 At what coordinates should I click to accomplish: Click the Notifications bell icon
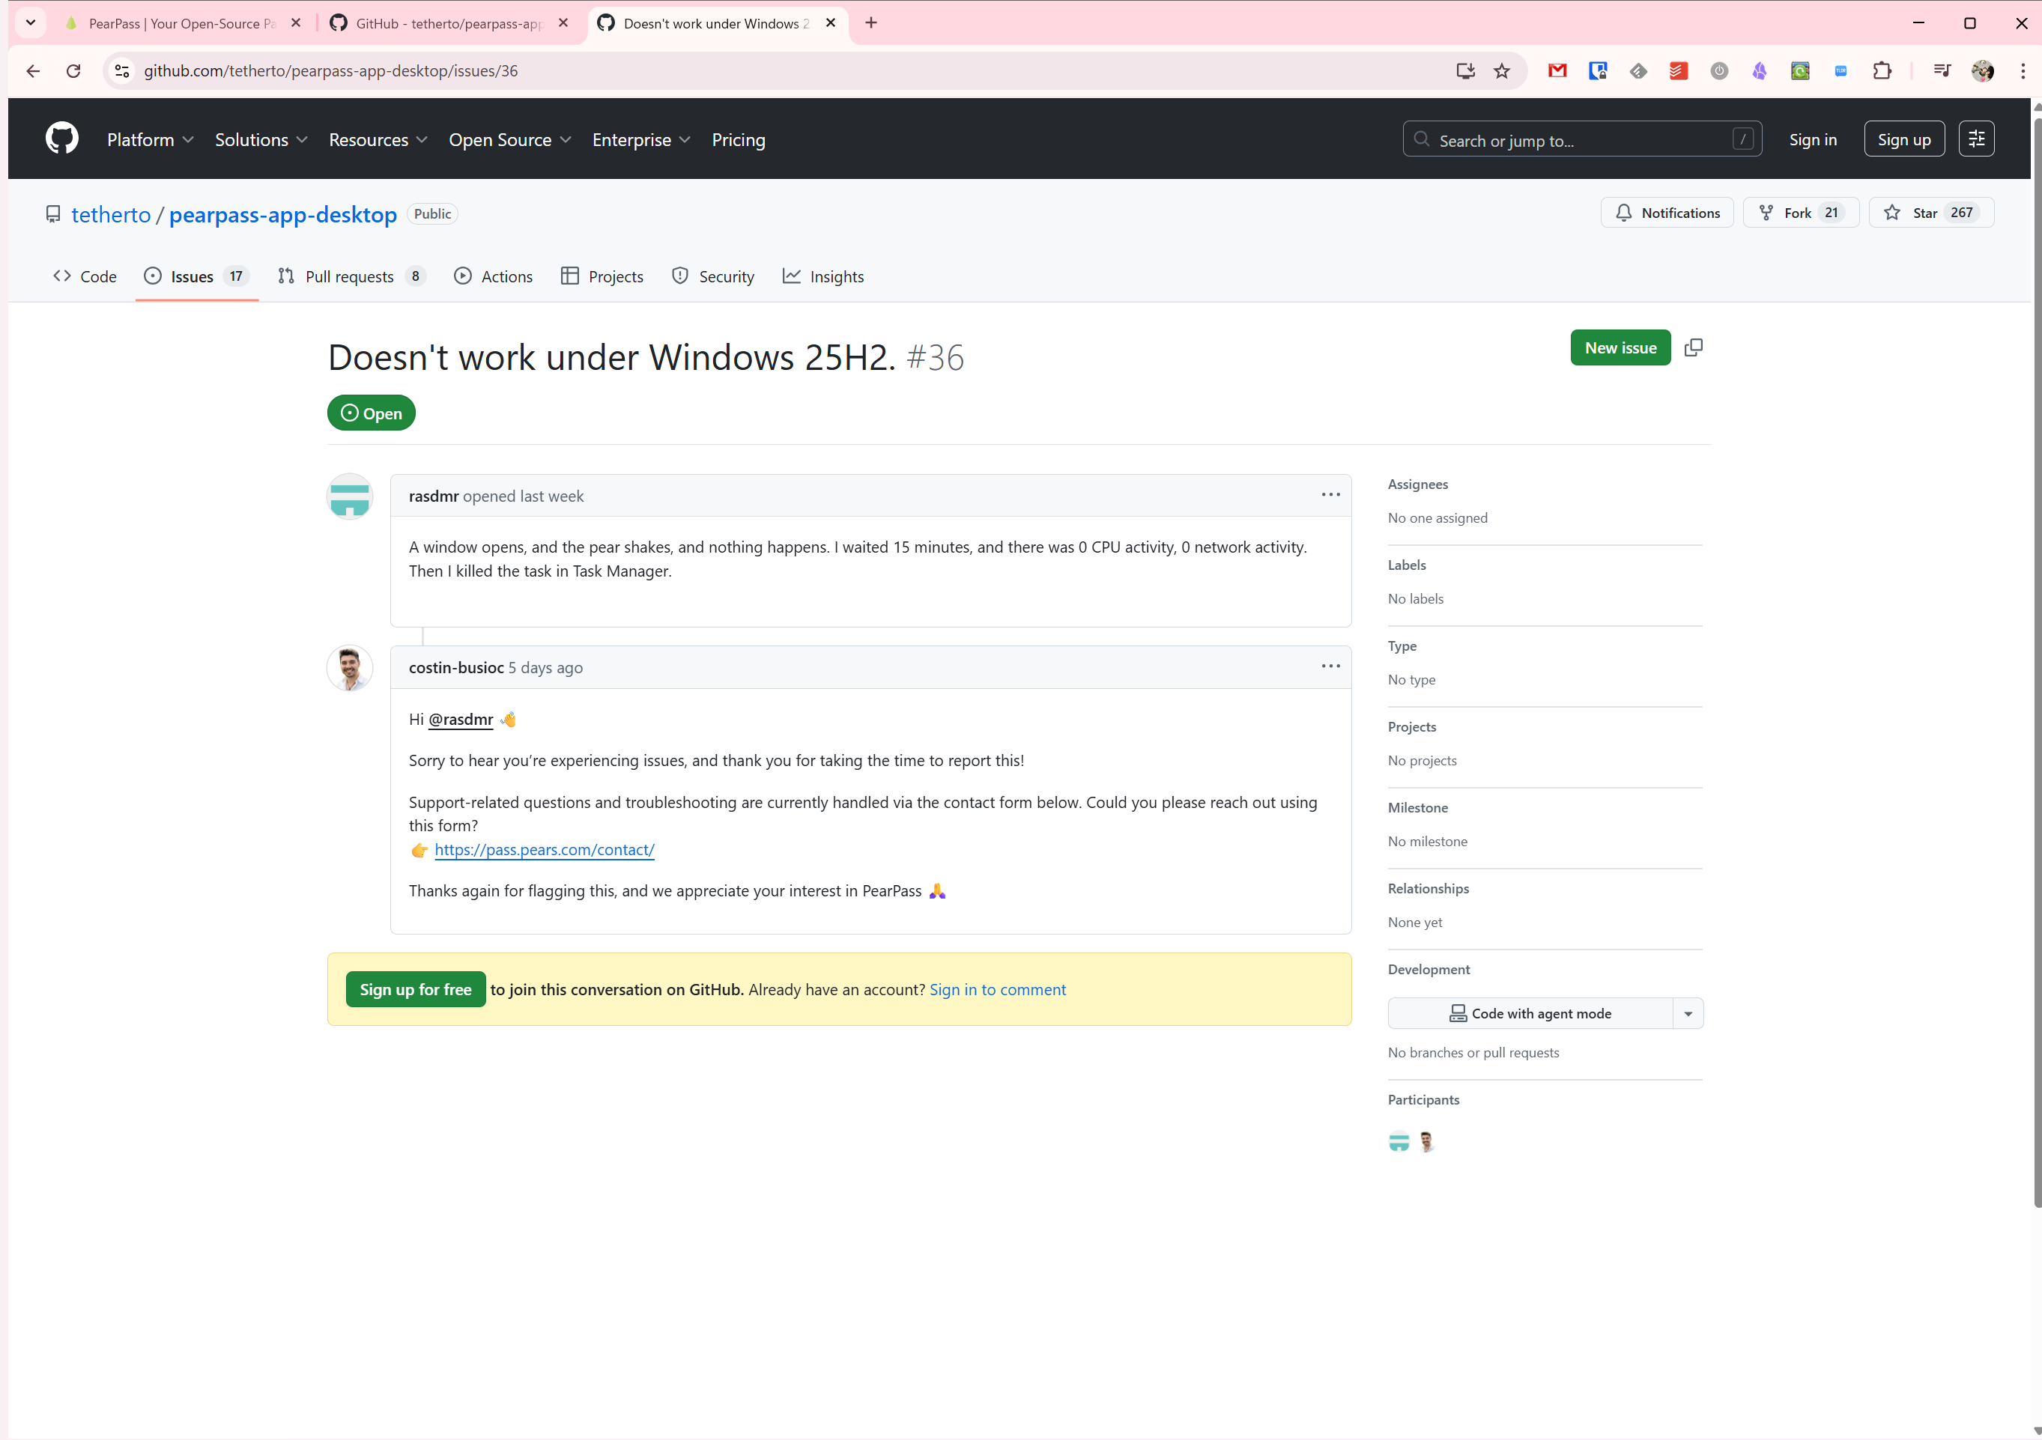1624,213
